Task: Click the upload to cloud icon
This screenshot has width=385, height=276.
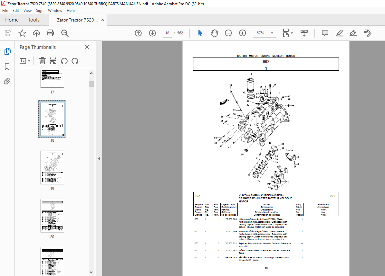Action: click(36, 33)
